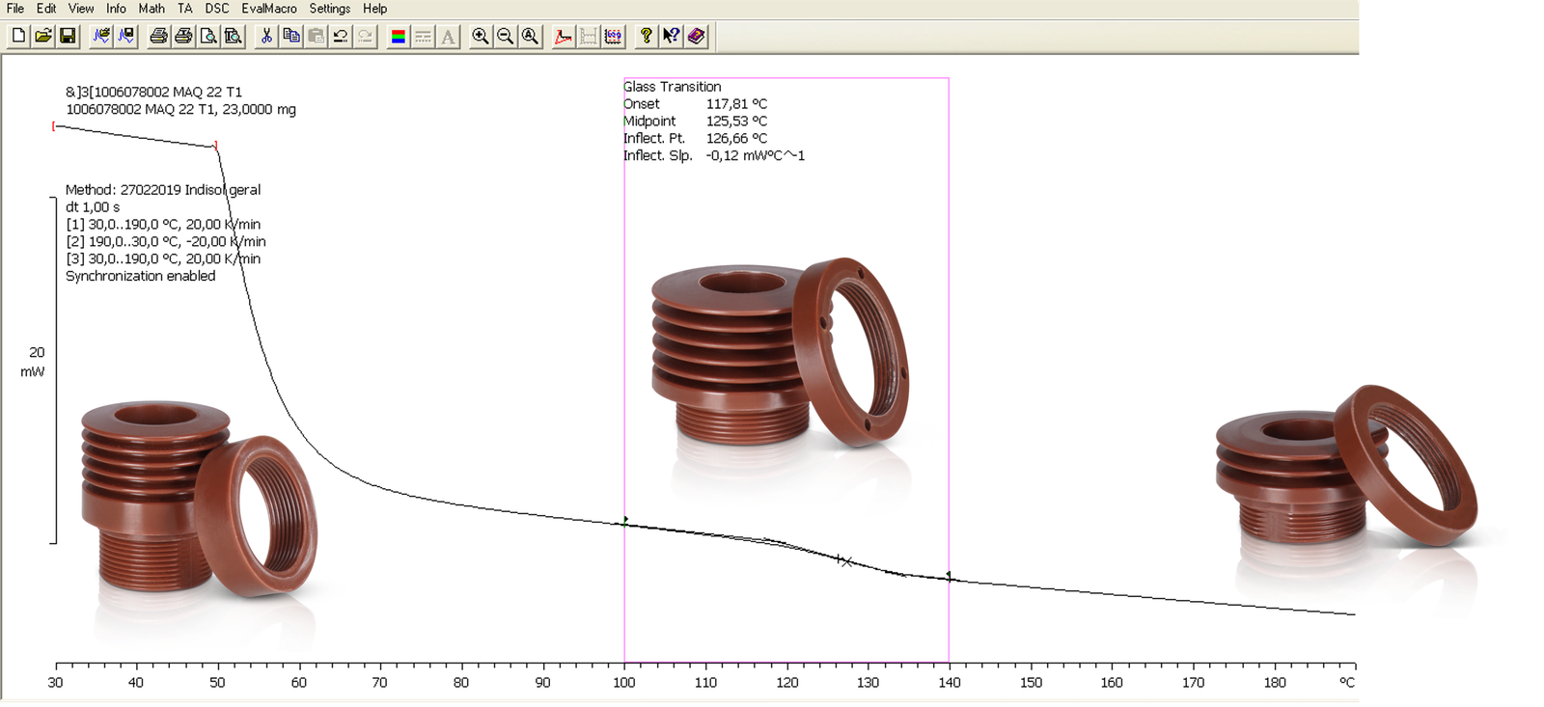Open the curve color selector icon
This screenshot has width=1544, height=707.
(398, 37)
